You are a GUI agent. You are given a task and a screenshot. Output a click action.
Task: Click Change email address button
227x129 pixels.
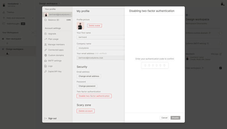coord(89,76)
